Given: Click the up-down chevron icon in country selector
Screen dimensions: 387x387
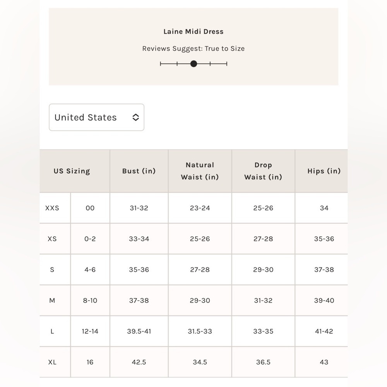Looking at the screenshot, I should 135,117.
